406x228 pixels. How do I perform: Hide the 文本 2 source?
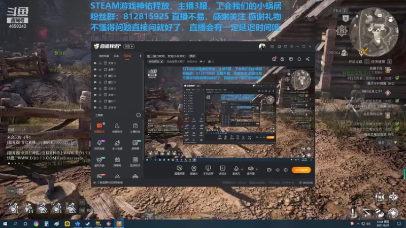coord(95,88)
